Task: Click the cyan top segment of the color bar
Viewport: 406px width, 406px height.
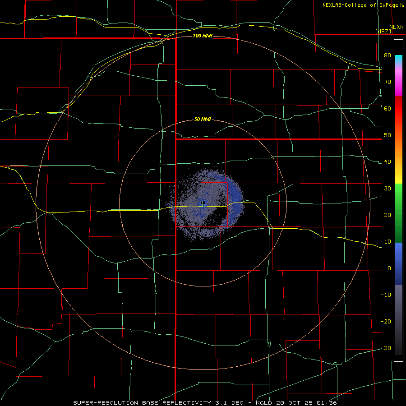Action: 398,60
